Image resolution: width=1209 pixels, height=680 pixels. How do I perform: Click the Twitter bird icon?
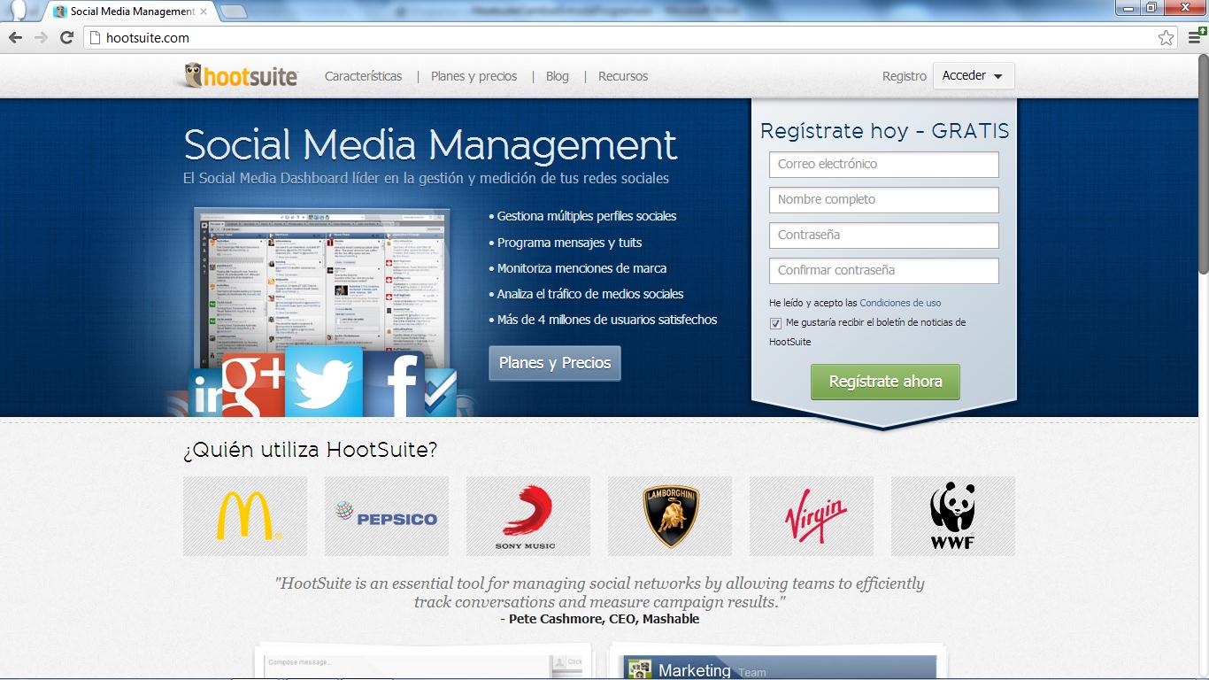pyautogui.click(x=324, y=382)
